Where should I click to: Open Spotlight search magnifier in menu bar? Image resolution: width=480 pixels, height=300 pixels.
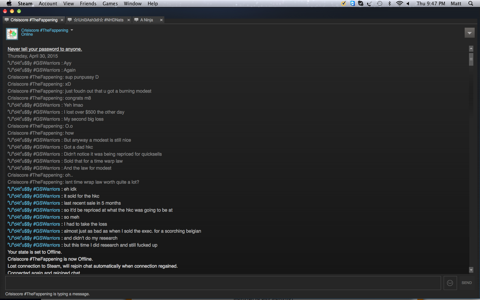click(471, 4)
